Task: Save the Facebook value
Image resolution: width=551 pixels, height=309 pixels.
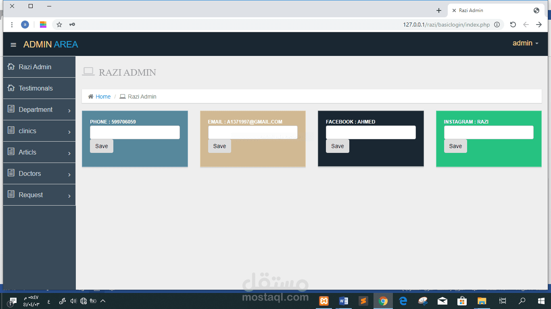Action: pyautogui.click(x=338, y=146)
